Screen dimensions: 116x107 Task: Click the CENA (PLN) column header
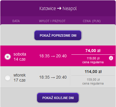click(92, 21)
